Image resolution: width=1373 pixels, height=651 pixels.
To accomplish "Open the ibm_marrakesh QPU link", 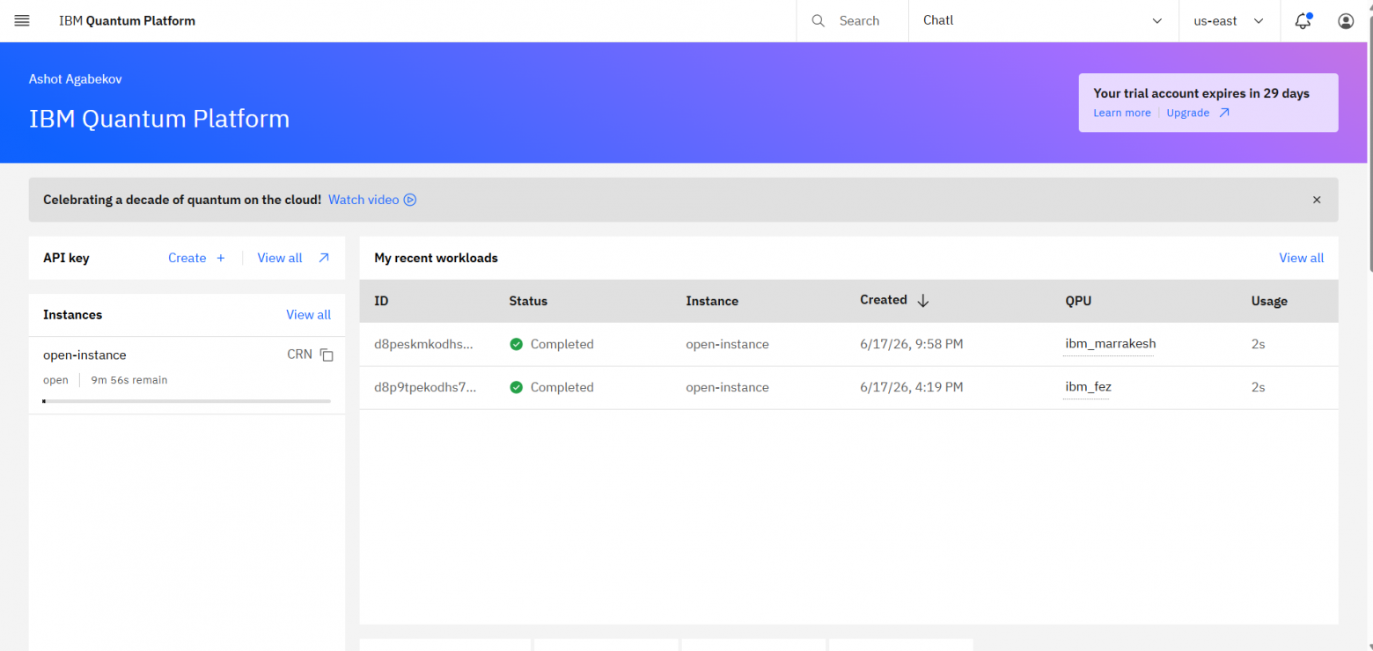I will [1110, 344].
